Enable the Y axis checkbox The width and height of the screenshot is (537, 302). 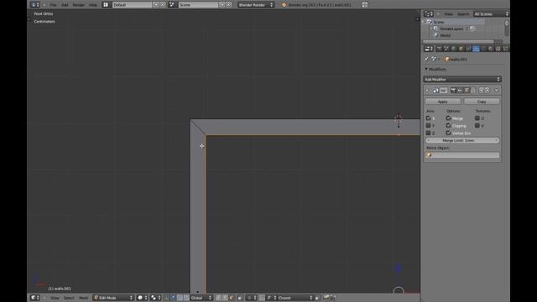pyautogui.click(x=428, y=126)
